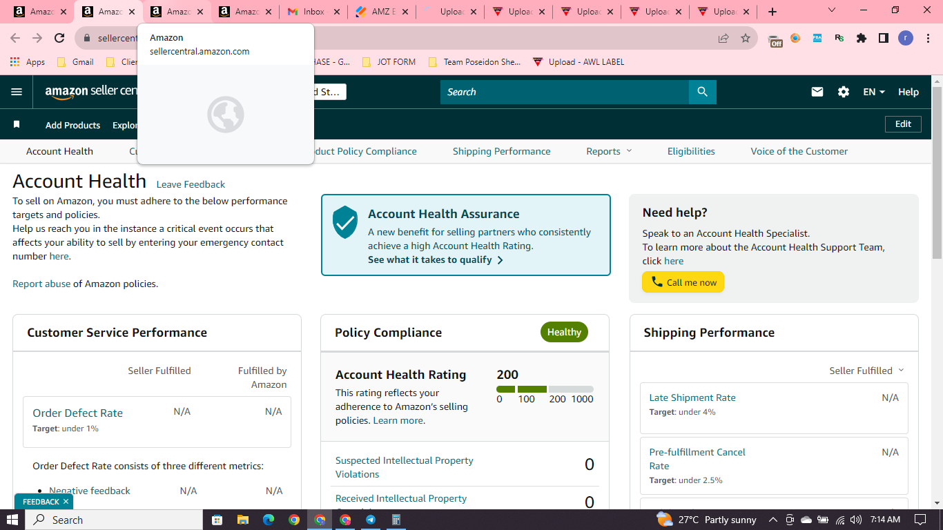Click the extension icon labeled Off
Image resolution: width=943 pixels, height=530 pixels.
[x=775, y=40]
